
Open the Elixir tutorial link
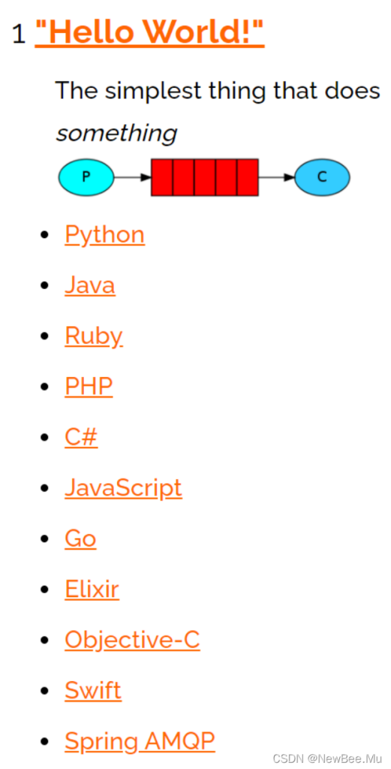pyautogui.click(x=92, y=589)
